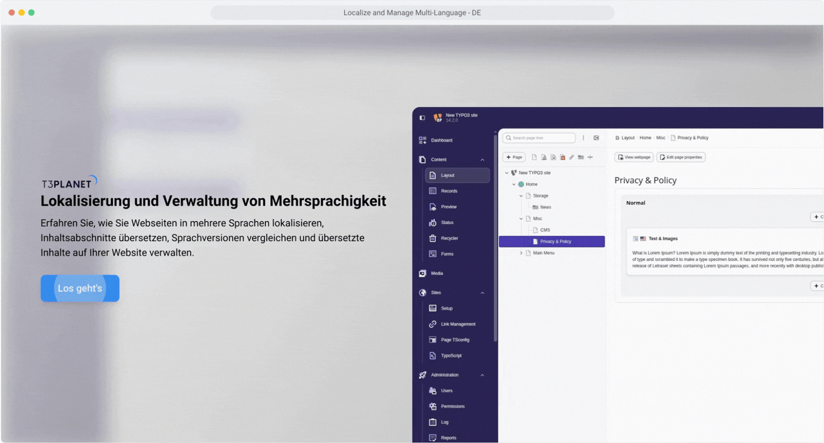This screenshot has height=443, width=824.
Task: Toggle the TYPO3 sidebar collapse icon
Action: click(422, 117)
